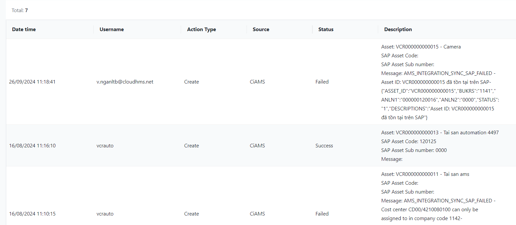Image resolution: width=516 pixels, height=225 pixels.
Task: Click CiAMS source in the Success row
Action: click(x=257, y=146)
